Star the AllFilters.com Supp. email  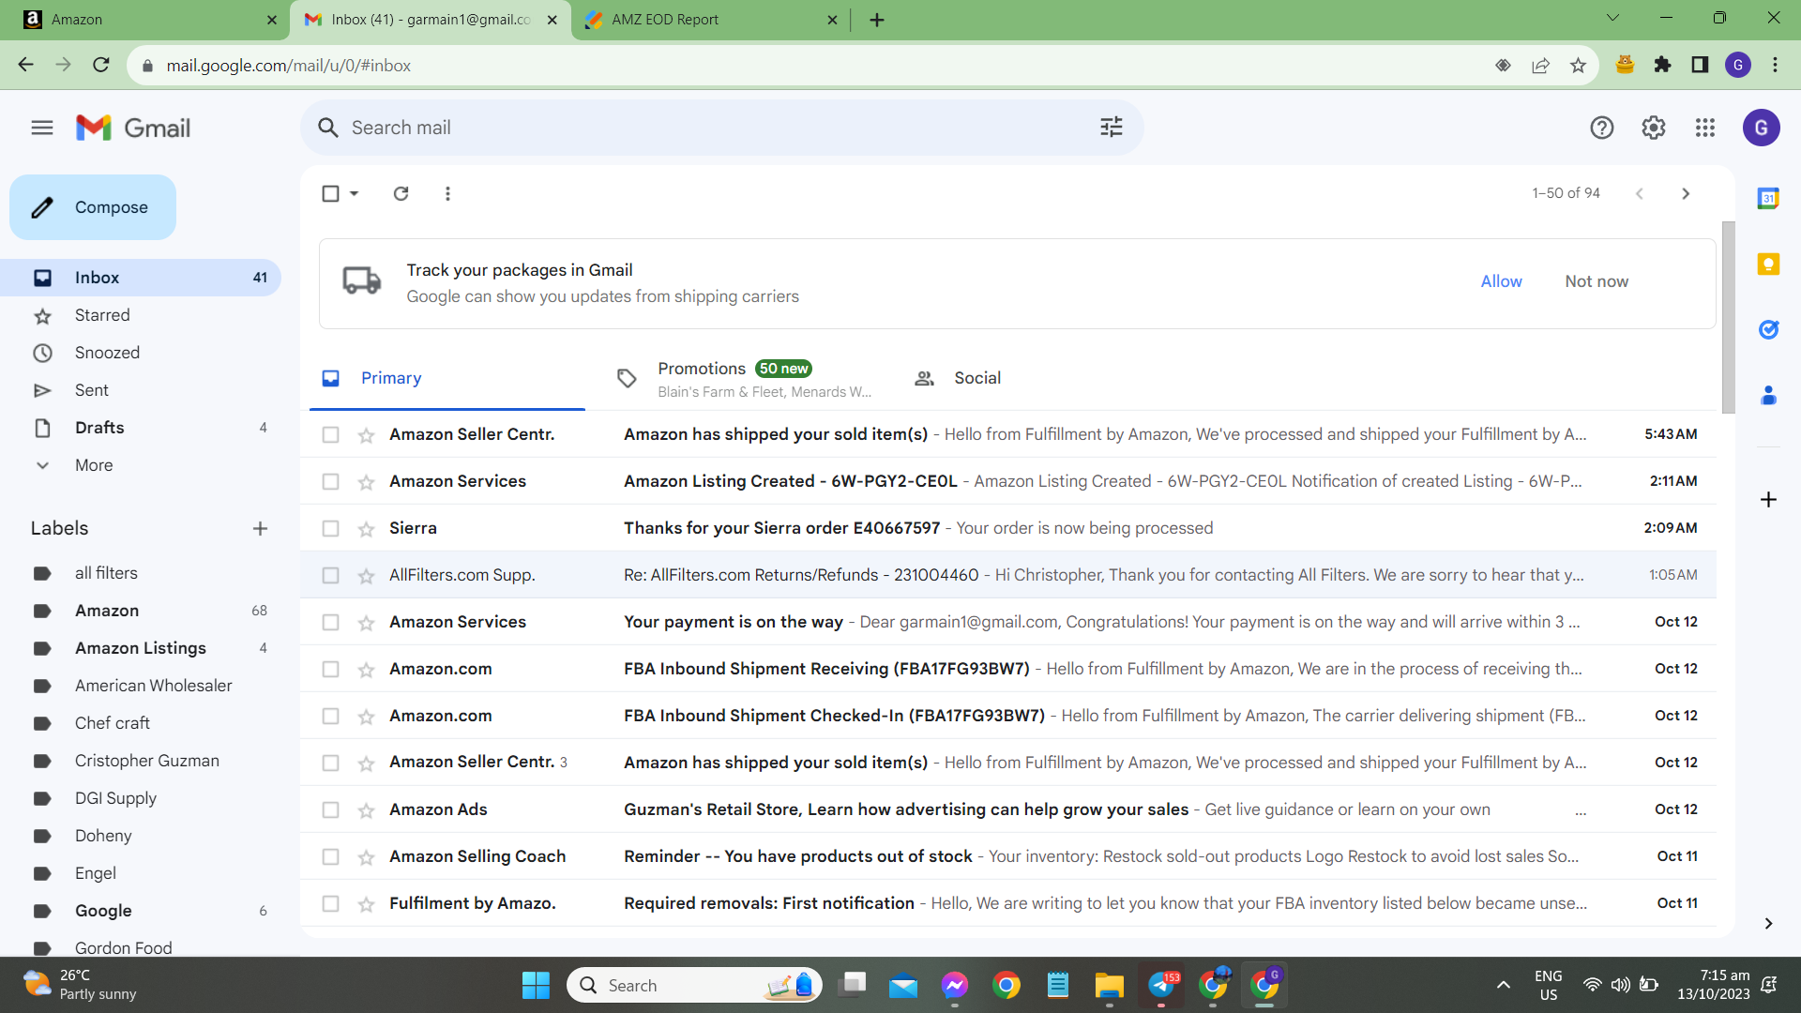tap(367, 576)
